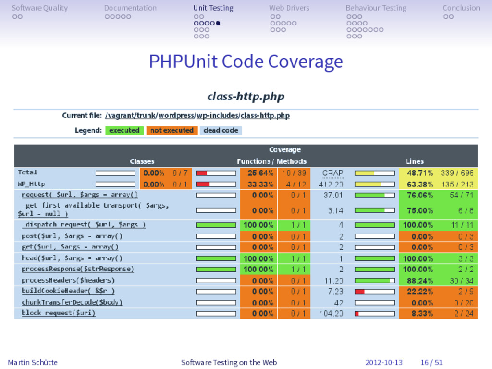Go to the Documentation section

click(x=130, y=8)
